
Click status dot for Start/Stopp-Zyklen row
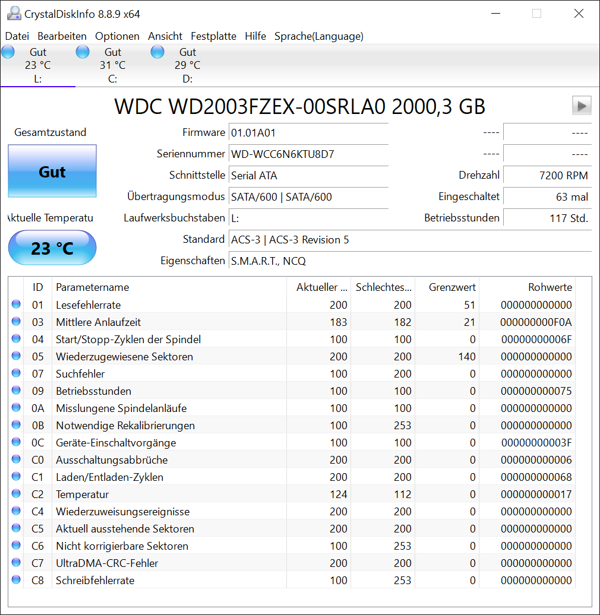pyautogui.click(x=16, y=338)
